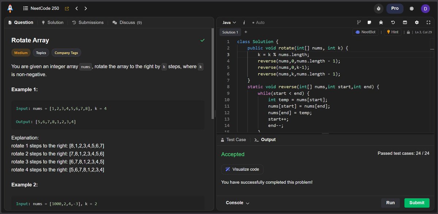Go to the previous problem arrow

77,8
